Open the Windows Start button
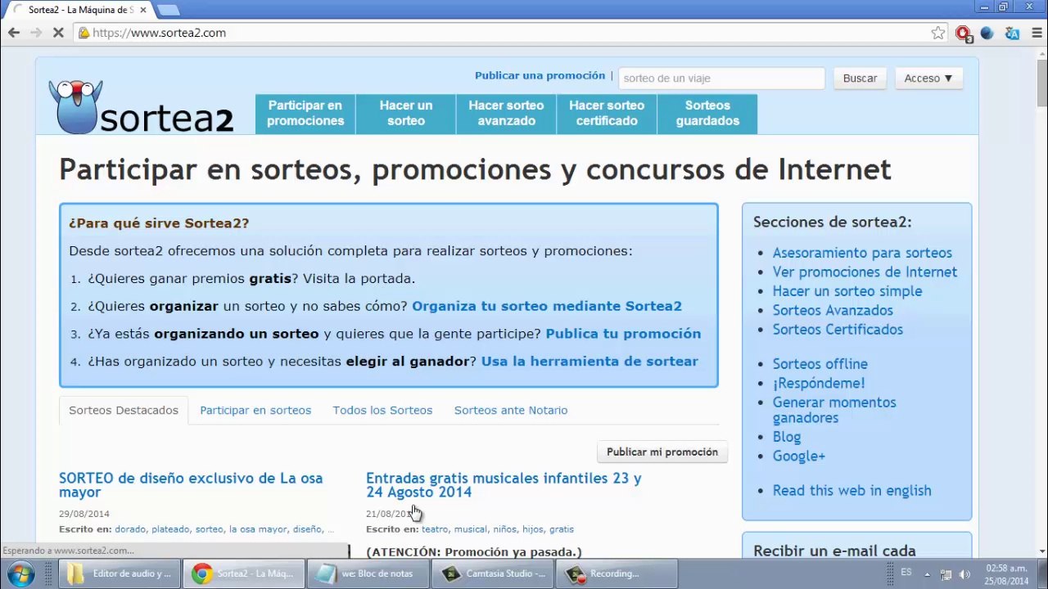 click(20, 573)
